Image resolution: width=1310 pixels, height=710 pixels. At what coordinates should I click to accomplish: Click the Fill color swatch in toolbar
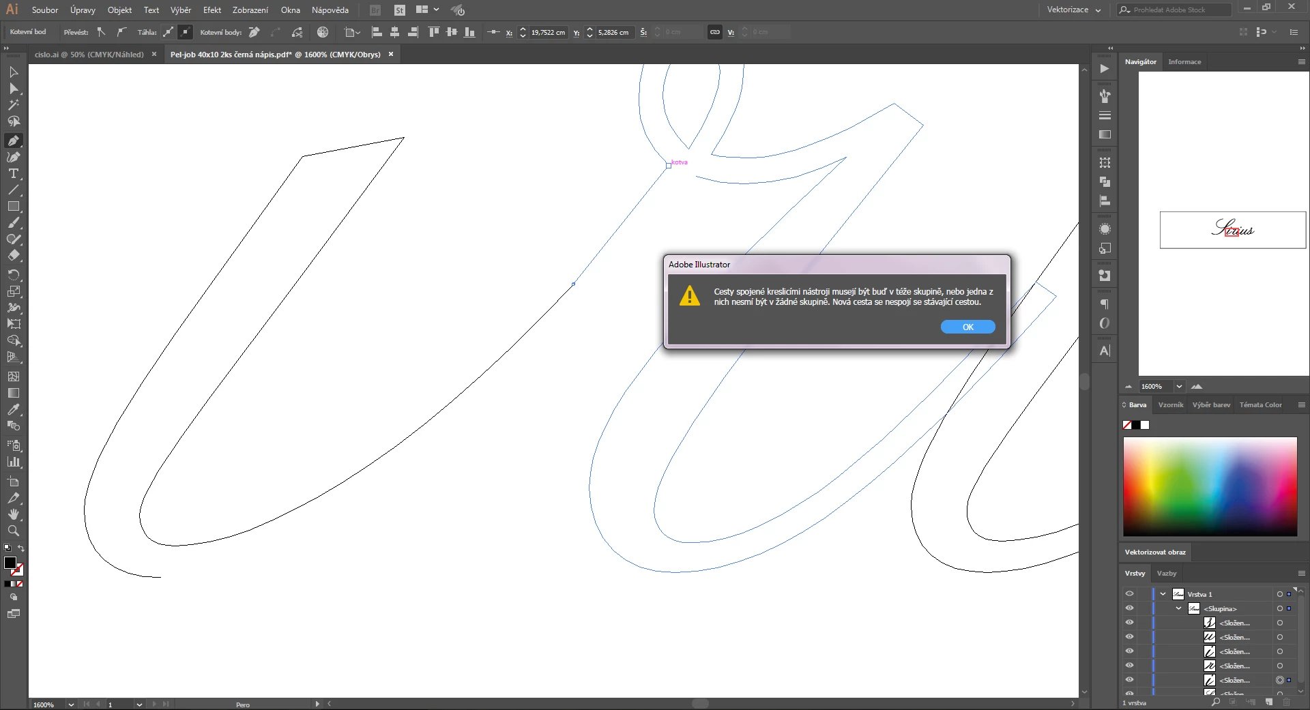pos(10,563)
